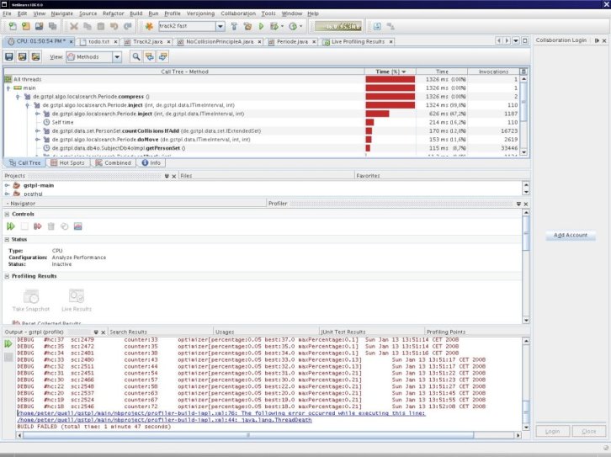Click the Run Profiler icon under Controls
Image resolution: width=611 pixels, height=457 pixels.
[x=11, y=226]
